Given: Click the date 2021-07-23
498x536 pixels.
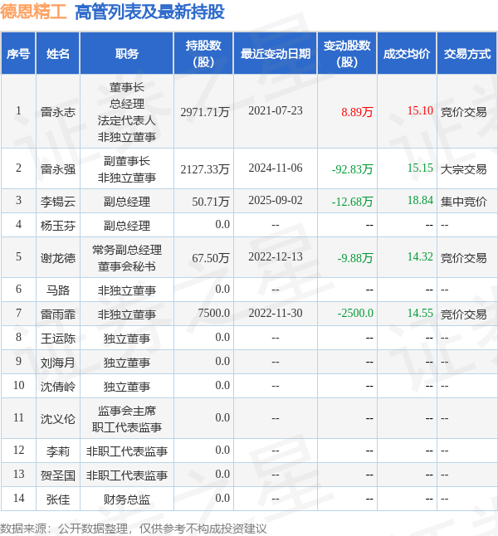Looking at the screenshot, I should click(x=276, y=110).
